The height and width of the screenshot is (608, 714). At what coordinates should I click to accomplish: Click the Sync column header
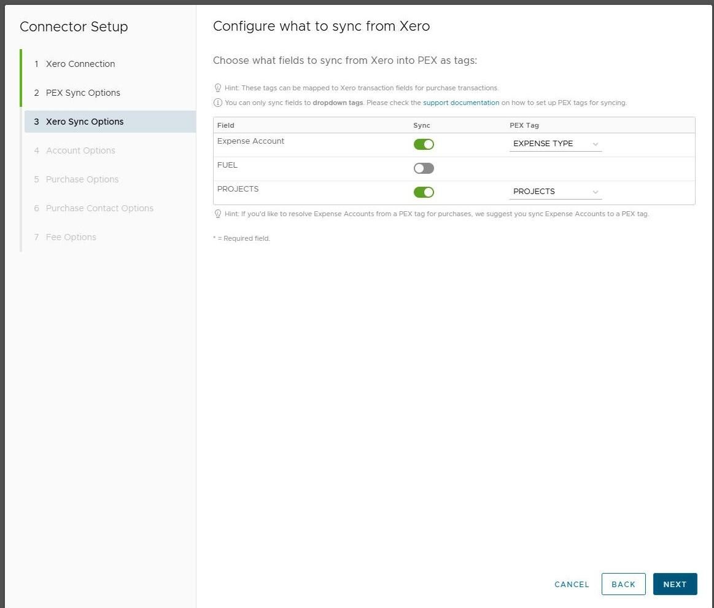click(422, 125)
